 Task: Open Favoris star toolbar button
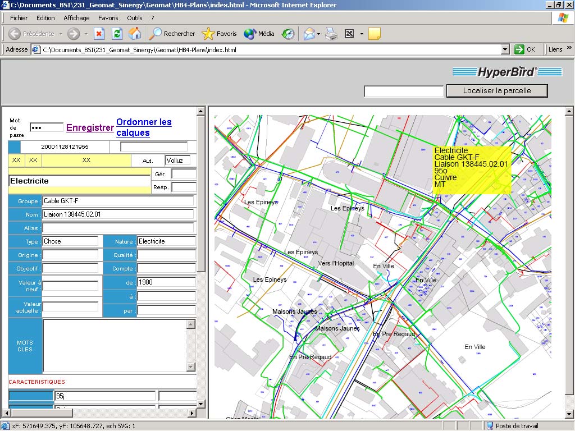(x=220, y=34)
